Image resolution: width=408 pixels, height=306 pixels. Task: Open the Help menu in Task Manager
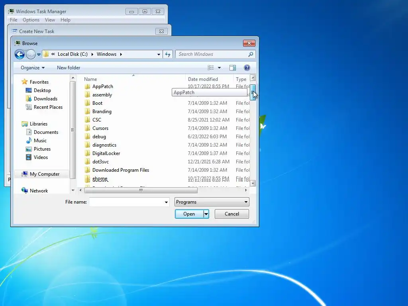(x=65, y=20)
